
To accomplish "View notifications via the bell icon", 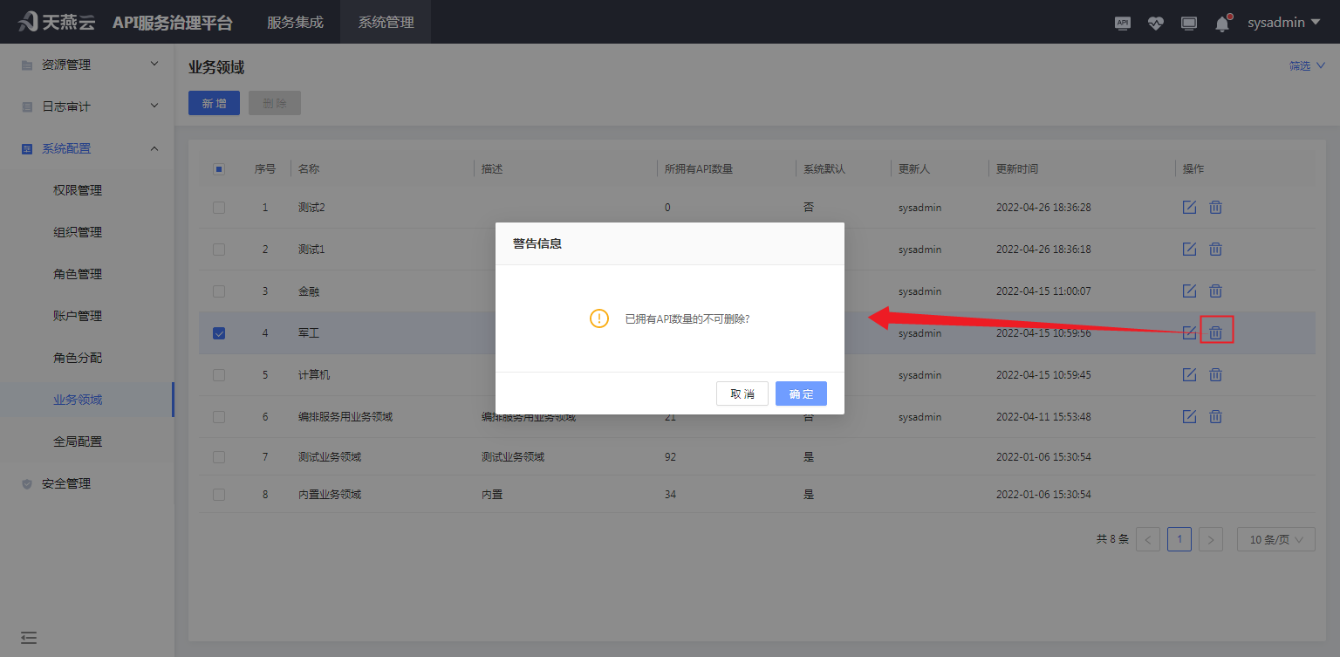I will point(1221,23).
